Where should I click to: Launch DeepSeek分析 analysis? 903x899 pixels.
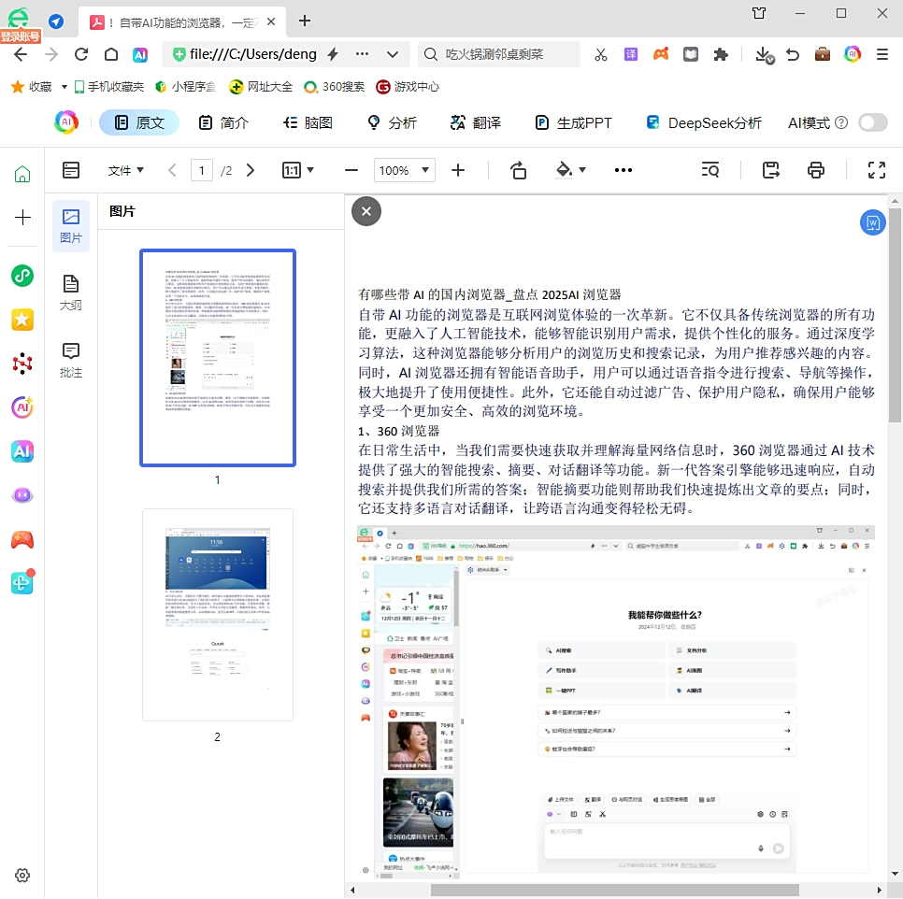(702, 122)
